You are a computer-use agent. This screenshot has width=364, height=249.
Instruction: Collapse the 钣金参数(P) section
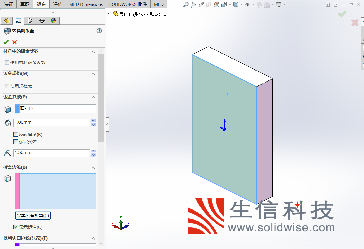pyautogui.click(x=93, y=97)
